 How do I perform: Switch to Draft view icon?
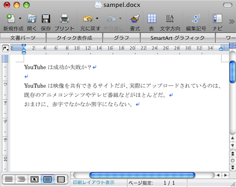point(9,179)
